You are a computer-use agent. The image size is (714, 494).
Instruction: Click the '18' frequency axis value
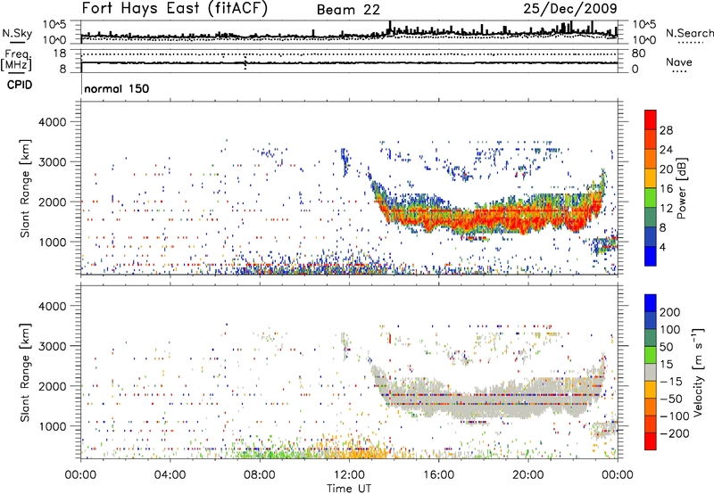pos(60,54)
